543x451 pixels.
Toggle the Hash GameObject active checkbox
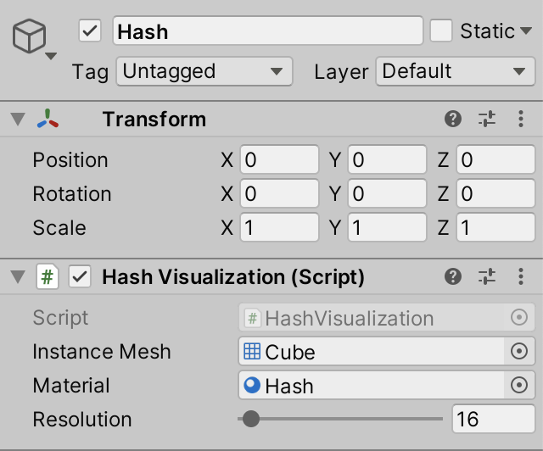(x=90, y=31)
